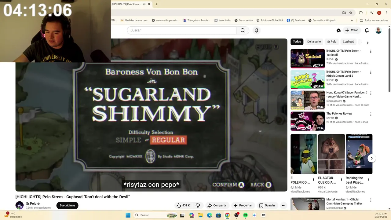The width and height of the screenshot is (391, 220).
Task: Bookmark this page with star icon
Action: pos(351,13)
